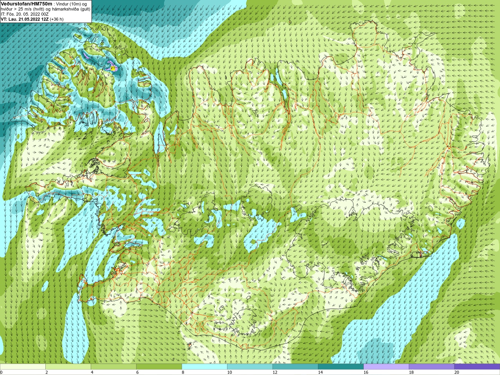Click the legend tick label '16'
Image resolution: width=500 pixels, height=375 pixels.
[x=366, y=372]
